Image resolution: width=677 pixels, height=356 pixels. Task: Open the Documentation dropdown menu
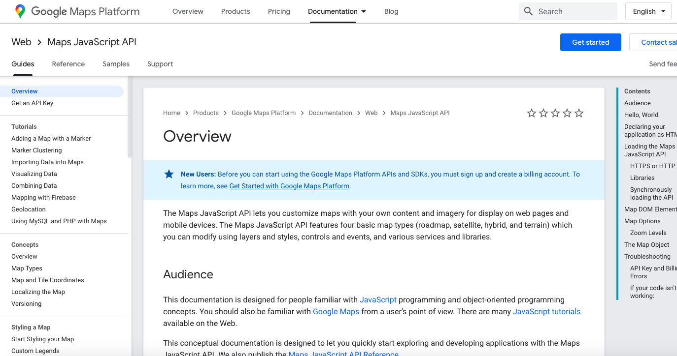[337, 11]
